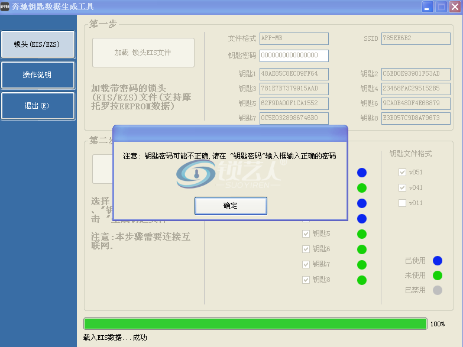Enable the v011 key file format
The height and width of the screenshot is (347, 463).
[x=402, y=203]
